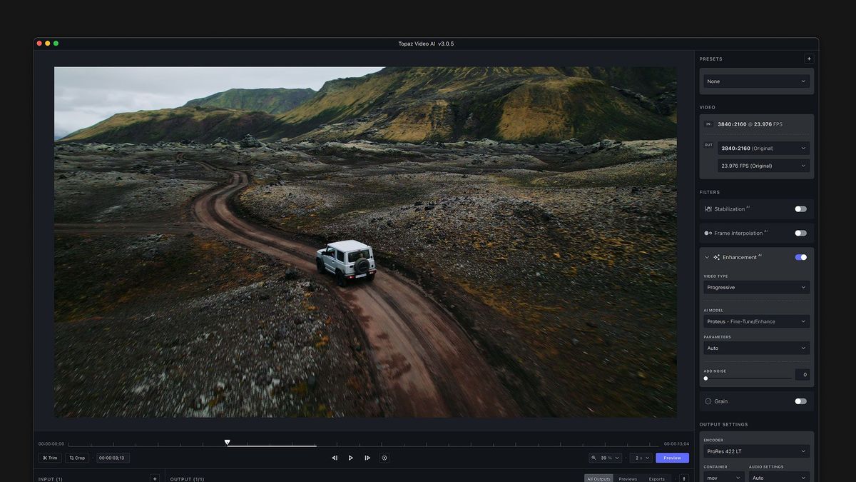Open the AI Model dropdown showing Proteus
The image size is (856, 482).
coord(755,321)
